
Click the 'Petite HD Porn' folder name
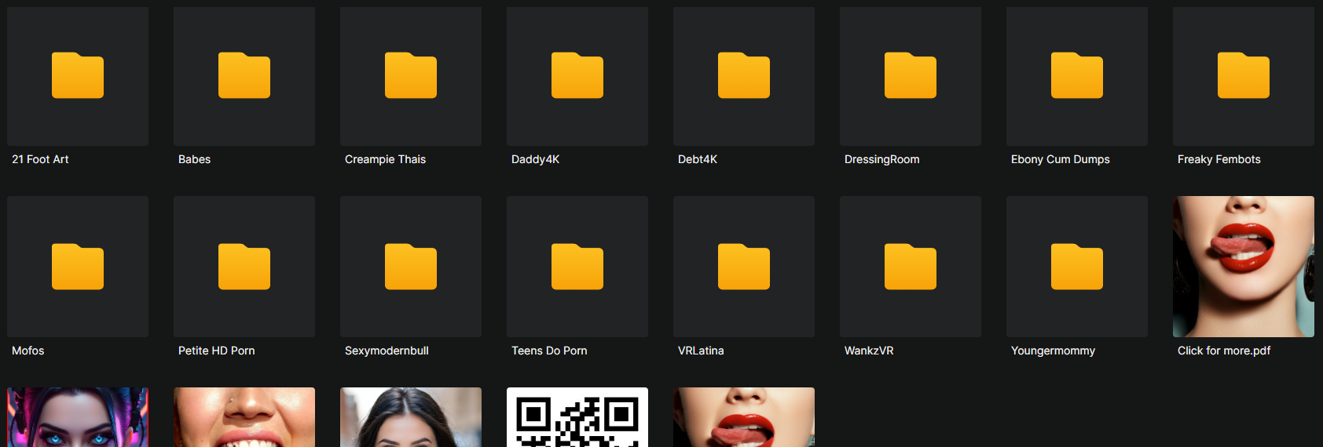[x=216, y=351]
